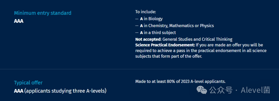Image resolution: width=279 pixels, height=101 pixels.
Task: Click the WeChat logo icon in watermark
Action: (202, 90)
